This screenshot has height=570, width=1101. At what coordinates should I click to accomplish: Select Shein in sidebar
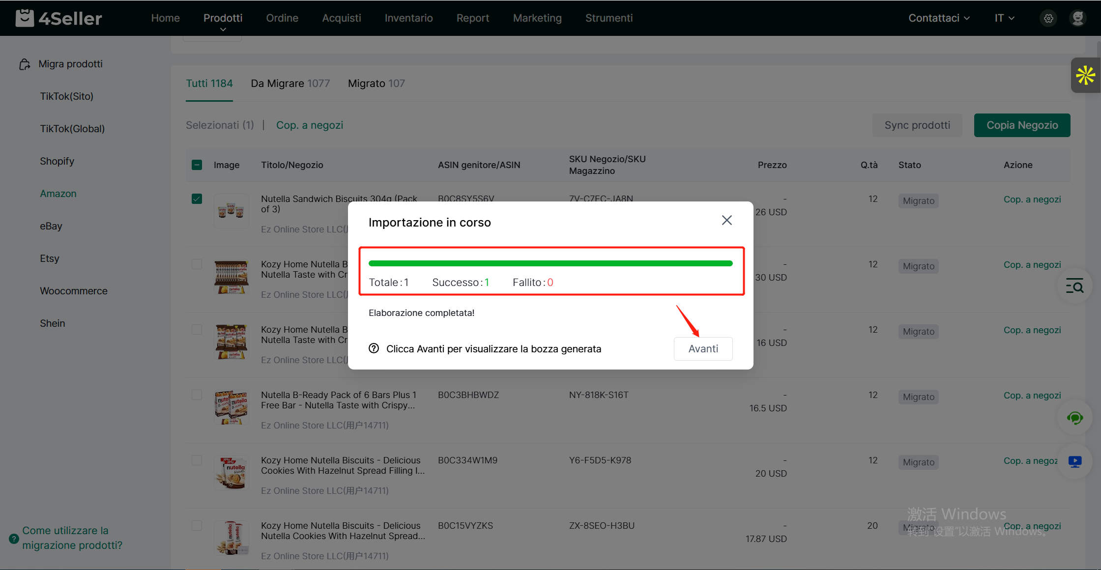pos(53,323)
